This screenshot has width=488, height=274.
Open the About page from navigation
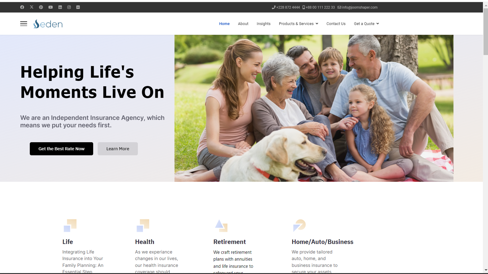243,24
